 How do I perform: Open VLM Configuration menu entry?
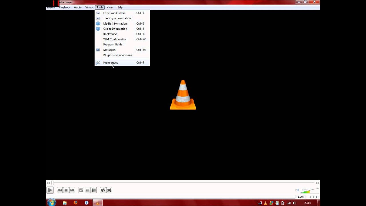click(x=122, y=39)
